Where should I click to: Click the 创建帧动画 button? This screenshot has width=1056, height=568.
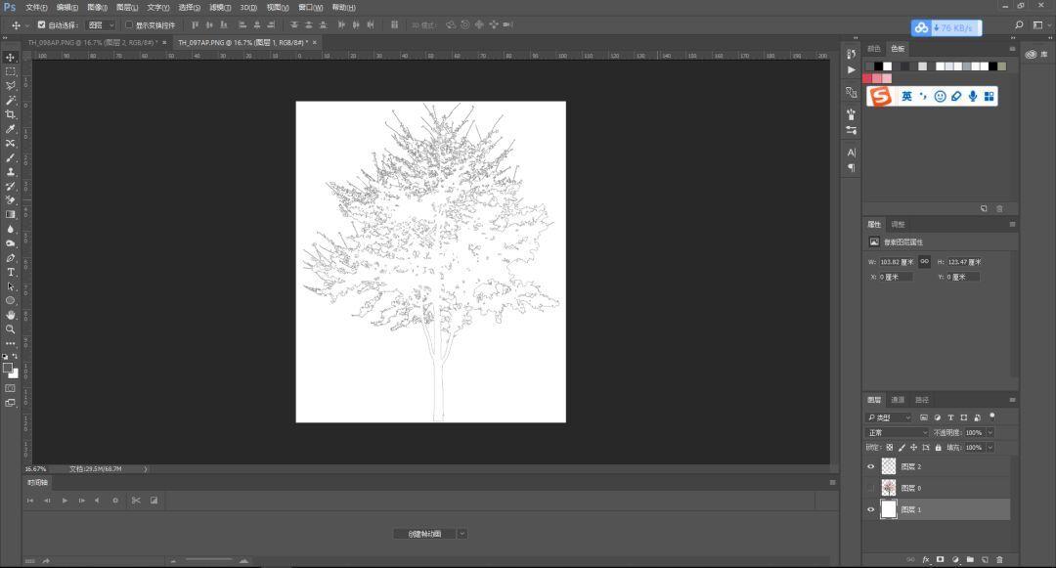424,534
